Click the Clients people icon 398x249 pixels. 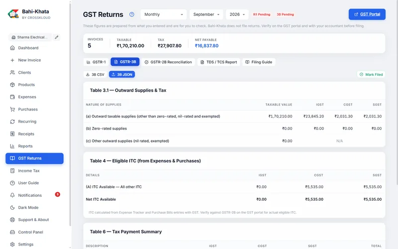(x=12, y=72)
